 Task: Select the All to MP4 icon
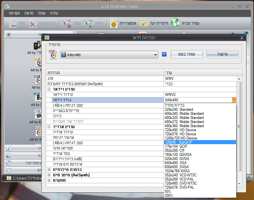38,62
